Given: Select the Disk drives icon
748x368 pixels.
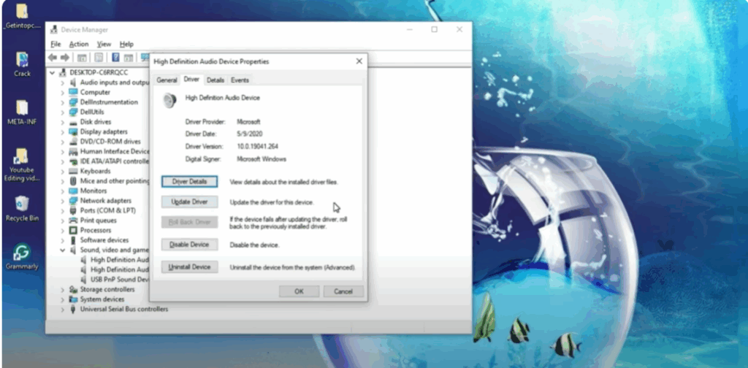Looking at the screenshot, I should point(73,121).
